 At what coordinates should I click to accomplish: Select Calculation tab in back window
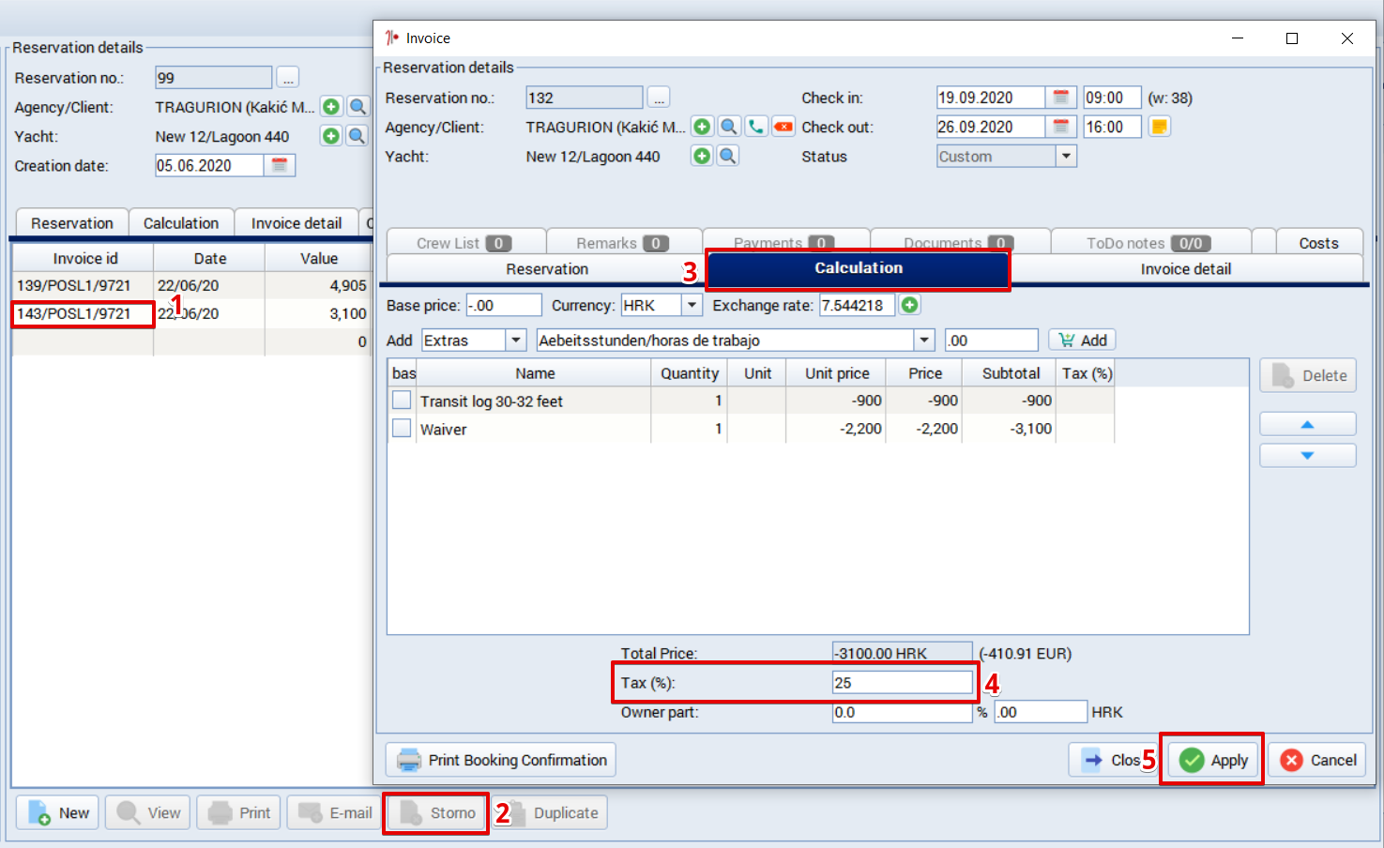click(181, 223)
